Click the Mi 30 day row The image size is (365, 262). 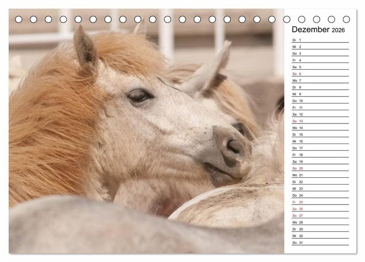(x=320, y=236)
